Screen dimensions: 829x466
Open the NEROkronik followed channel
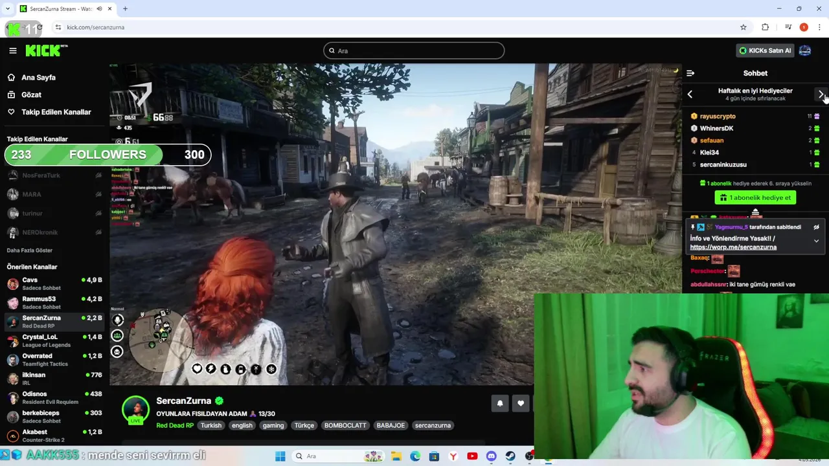click(x=54, y=232)
